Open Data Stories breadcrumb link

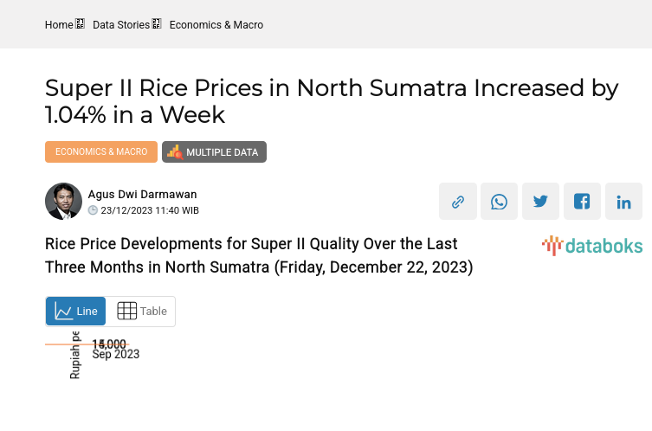tap(121, 25)
